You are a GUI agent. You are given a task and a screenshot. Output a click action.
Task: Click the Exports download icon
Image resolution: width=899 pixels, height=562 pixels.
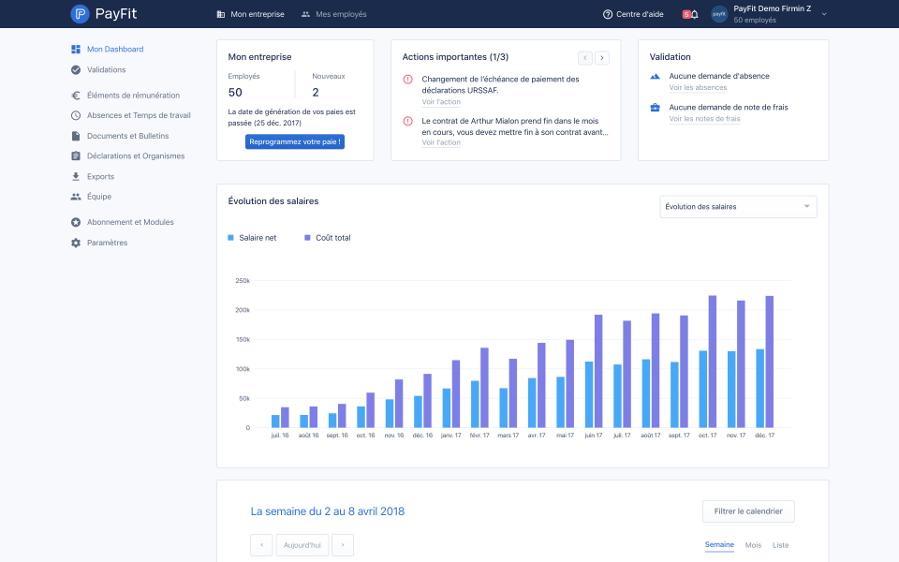pos(76,177)
